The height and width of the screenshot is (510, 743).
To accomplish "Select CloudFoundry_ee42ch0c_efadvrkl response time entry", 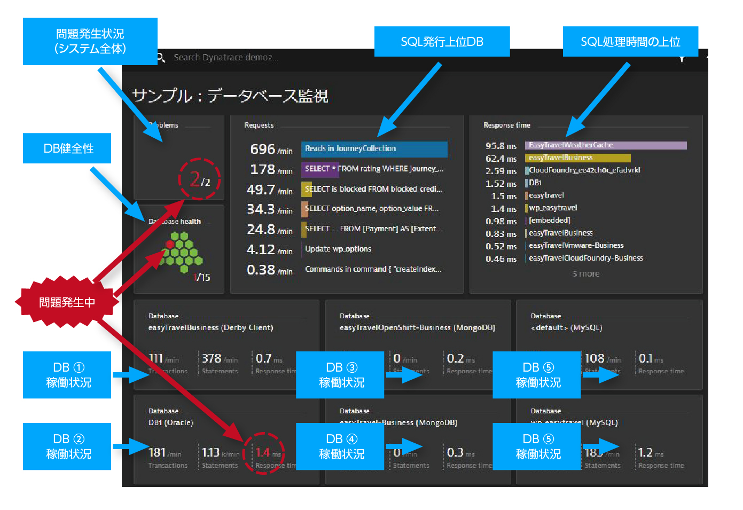I will click(583, 170).
